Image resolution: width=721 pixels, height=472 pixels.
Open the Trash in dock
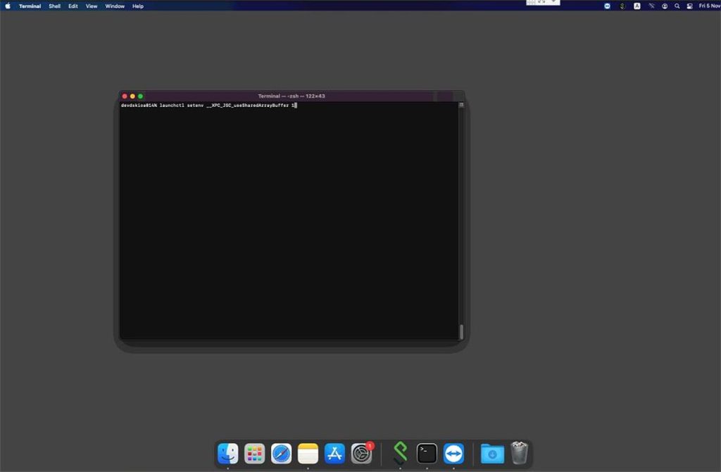coord(519,453)
